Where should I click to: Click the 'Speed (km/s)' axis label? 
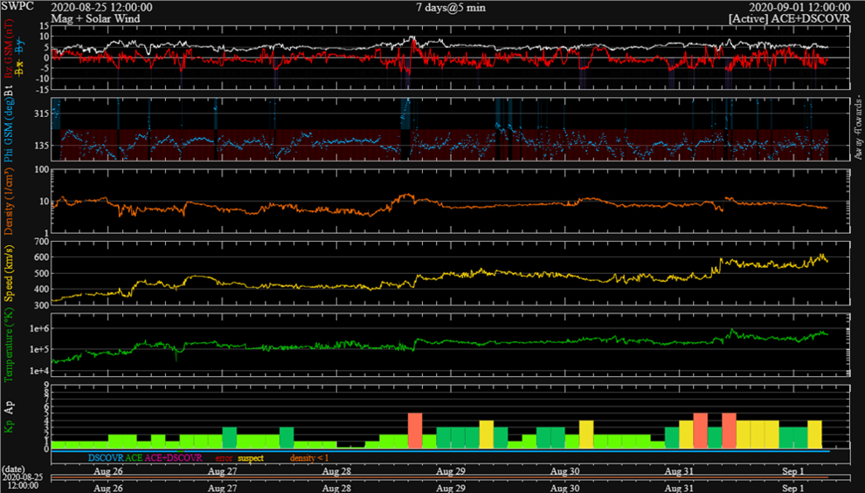coord(8,273)
